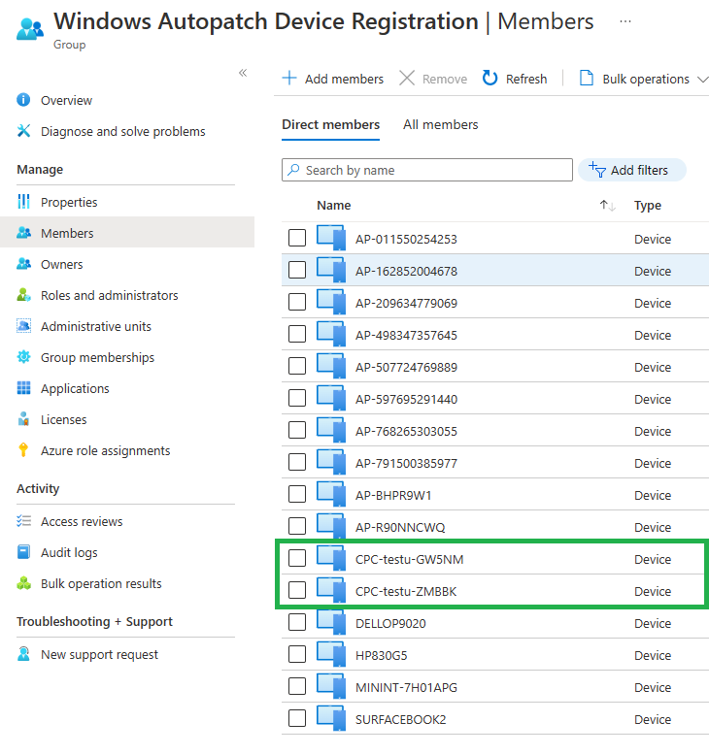
Task: Click the New support request person icon
Action: pyautogui.click(x=23, y=654)
